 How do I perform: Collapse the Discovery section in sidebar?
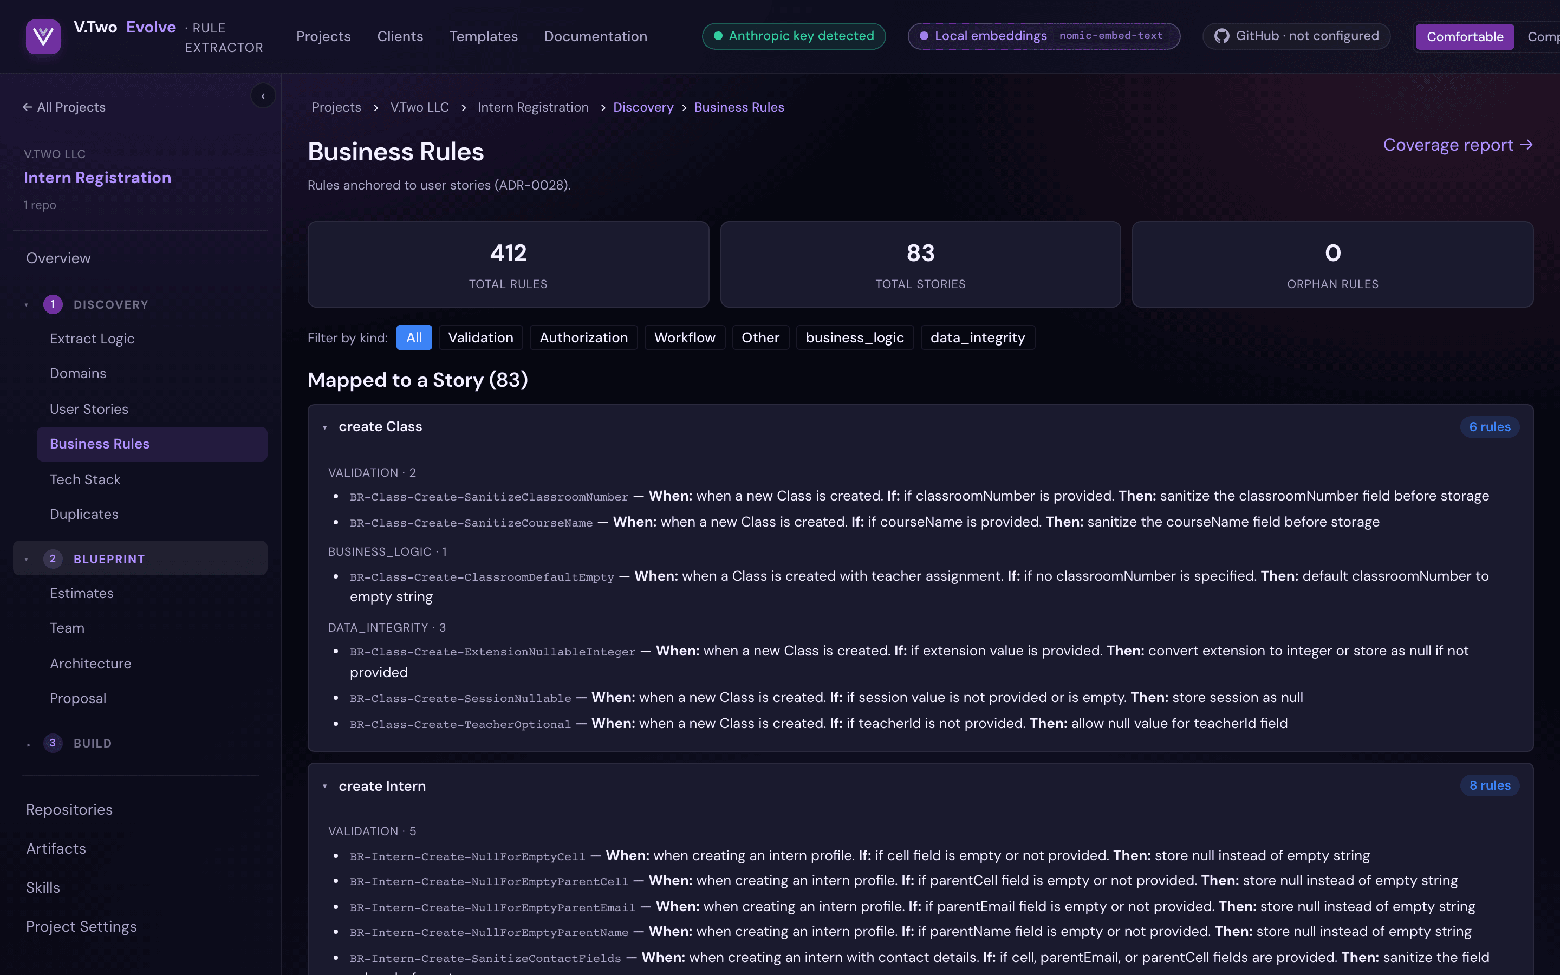pyautogui.click(x=27, y=305)
